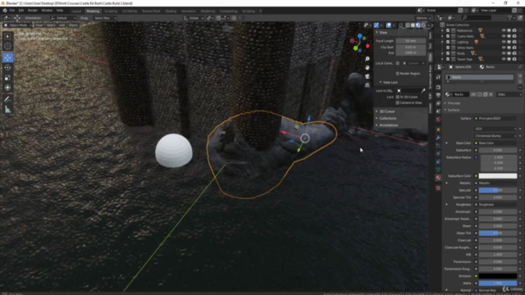Select the Annotate pencil tool
Image resolution: width=525 pixels, height=295 pixels.
(x=7, y=99)
